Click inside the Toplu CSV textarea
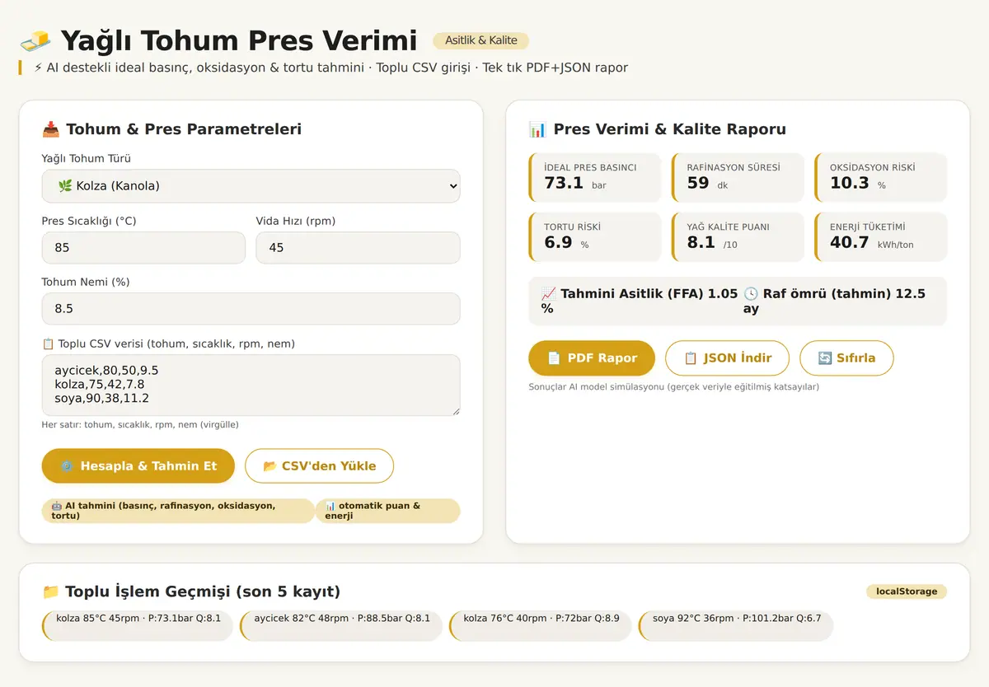989x687 pixels. (x=251, y=385)
